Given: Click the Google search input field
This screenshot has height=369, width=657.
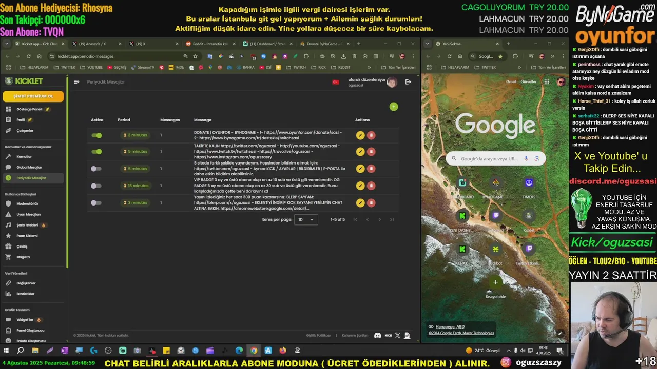Looking at the screenshot, I should click(x=489, y=159).
